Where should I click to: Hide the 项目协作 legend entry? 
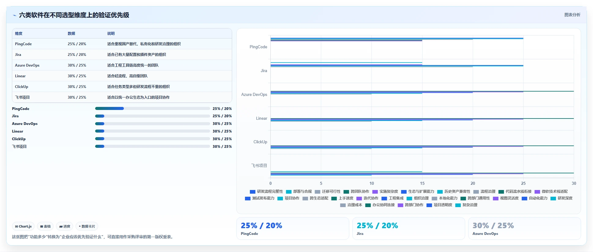(x=288, y=198)
